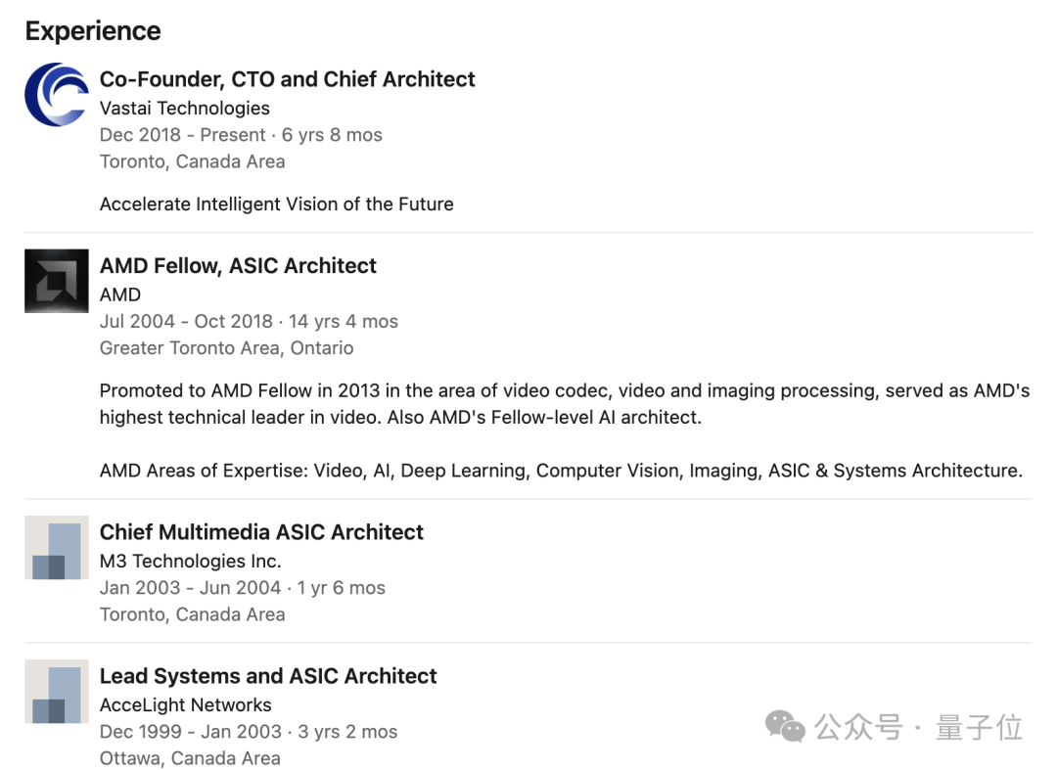Click the Promoted to AMD Fellow description

click(x=565, y=404)
